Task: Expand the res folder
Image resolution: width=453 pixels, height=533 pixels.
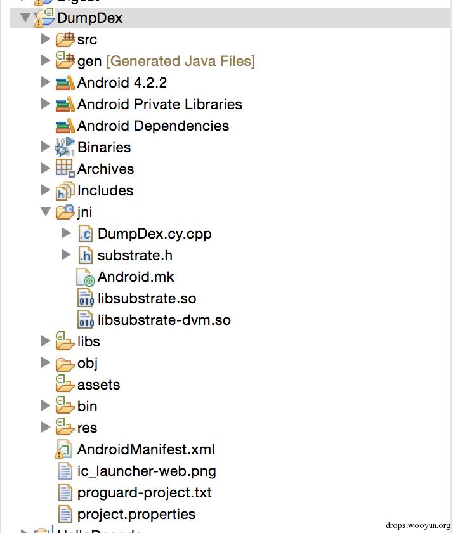Action: 46,428
